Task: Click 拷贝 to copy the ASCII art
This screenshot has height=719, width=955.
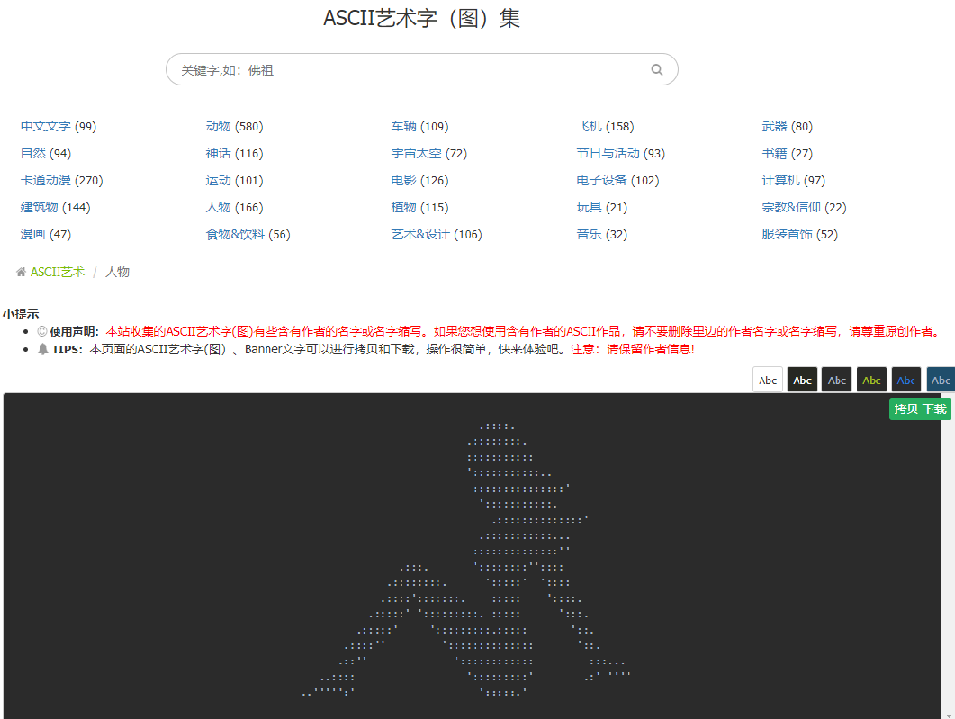Action: coord(905,409)
